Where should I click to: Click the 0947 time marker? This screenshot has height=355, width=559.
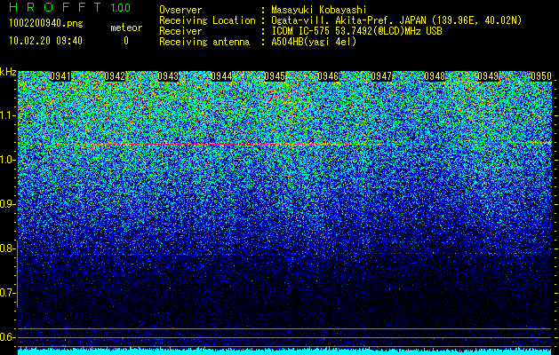(x=381, y=76)
